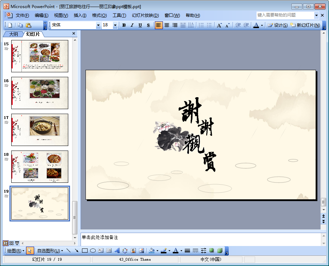Open the 视图 menu

(61, 15)
